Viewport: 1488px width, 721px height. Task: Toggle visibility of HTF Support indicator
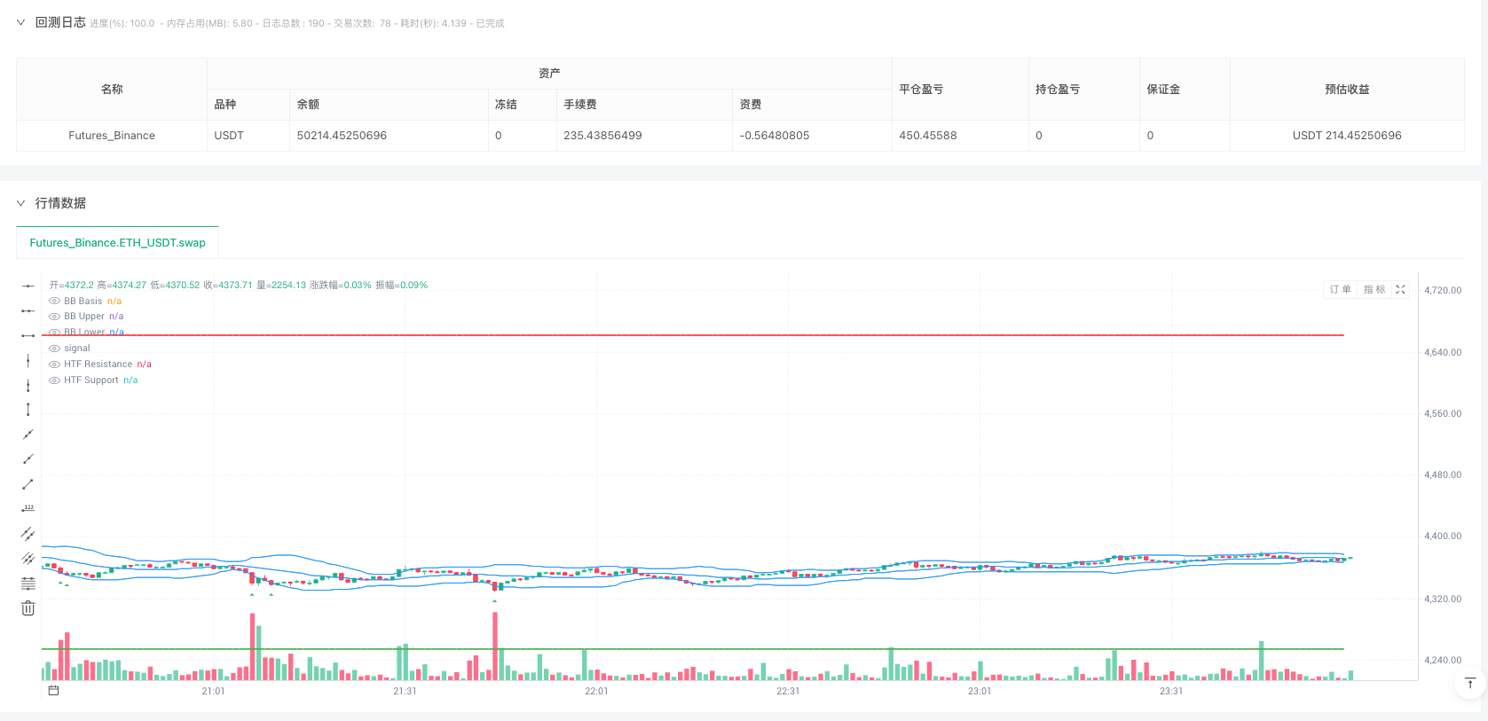tap(54, 380)
